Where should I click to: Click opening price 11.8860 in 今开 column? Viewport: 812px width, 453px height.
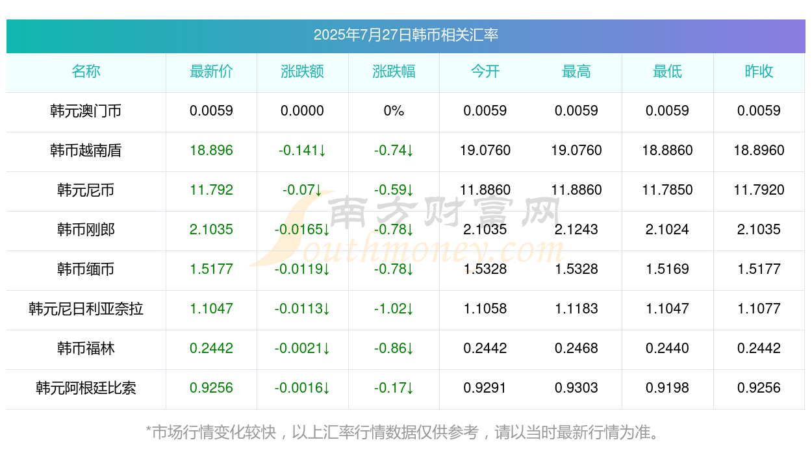point(485,190)
